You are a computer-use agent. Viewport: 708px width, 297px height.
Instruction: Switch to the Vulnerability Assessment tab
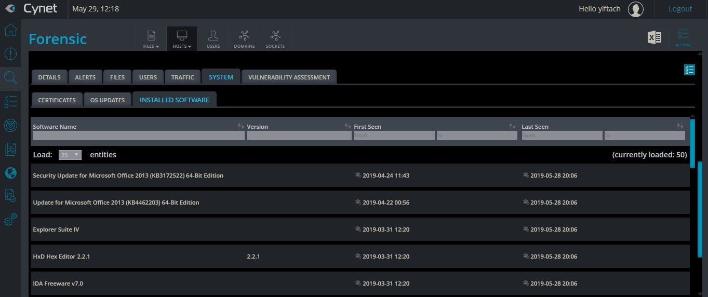[289, 77]
